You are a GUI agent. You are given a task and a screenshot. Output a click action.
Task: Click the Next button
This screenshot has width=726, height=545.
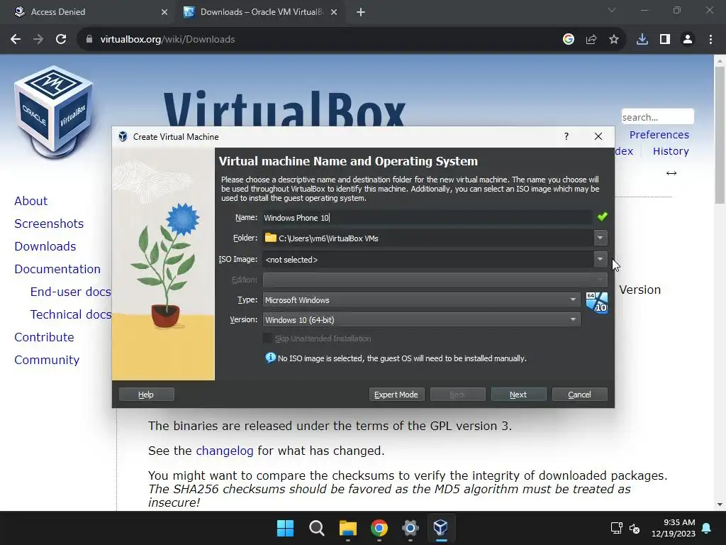coord(518,395)
